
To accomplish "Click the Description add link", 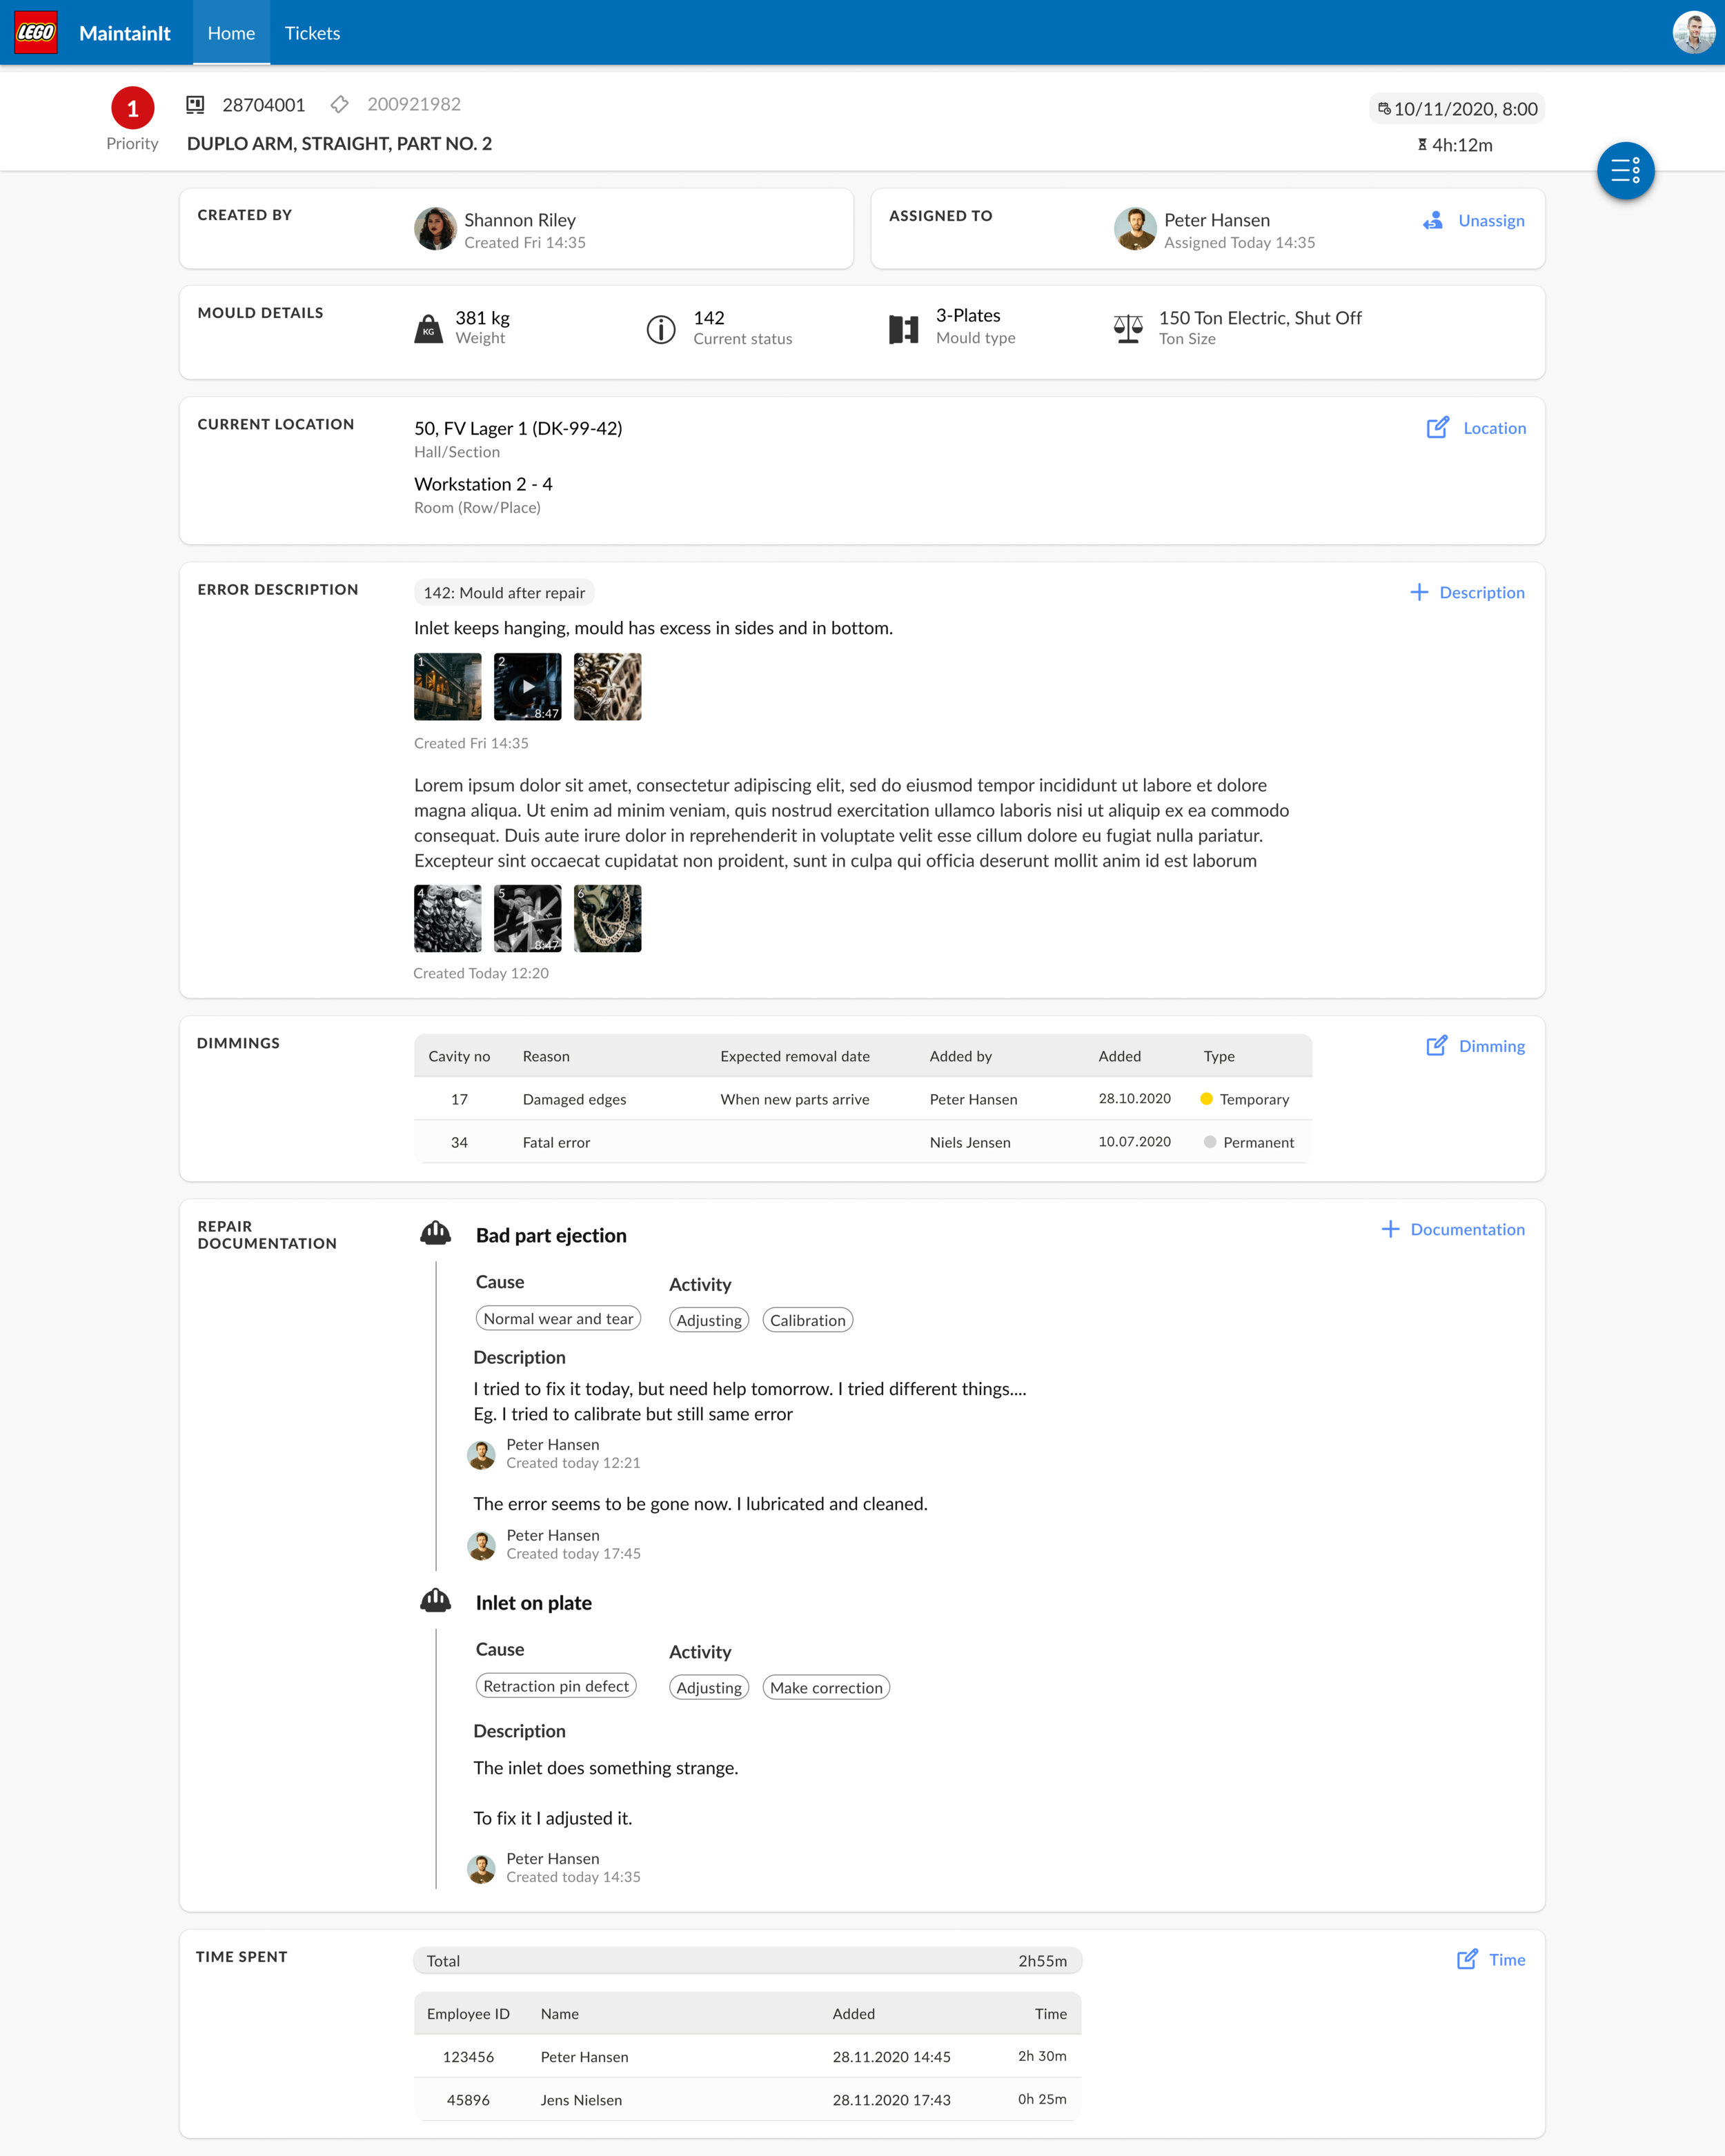I will pyautogui.click(x=1481, y=592).
